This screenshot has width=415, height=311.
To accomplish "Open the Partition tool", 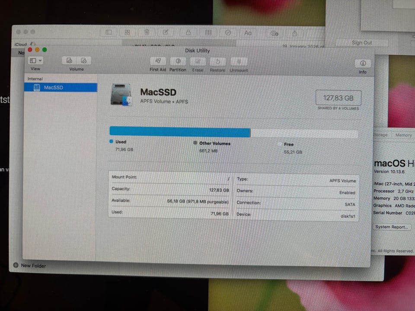I will click(x=178, y=61).
